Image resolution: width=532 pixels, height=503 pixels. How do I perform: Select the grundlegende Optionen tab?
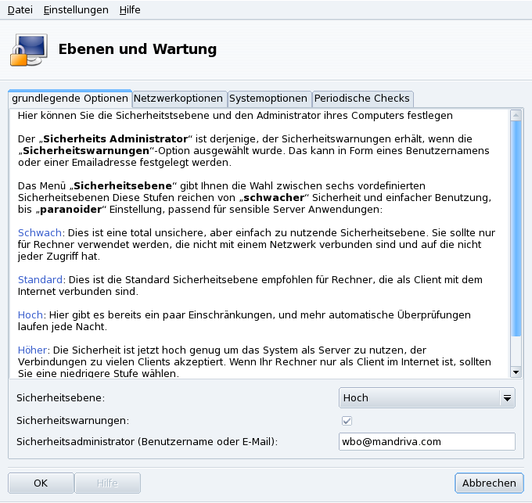pyautogui.click(x=70, y=99)
